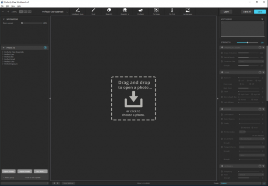Go to previous image arrow
Viewport: 268px width, 186px height.
click(54, 183)
